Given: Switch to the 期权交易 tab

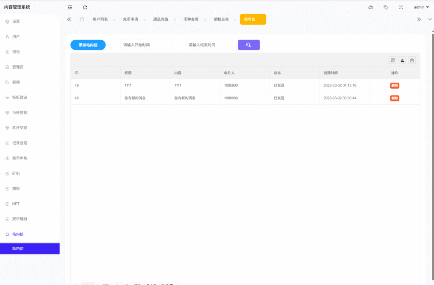Looking at the screenshot, I should tap(221, 20).
